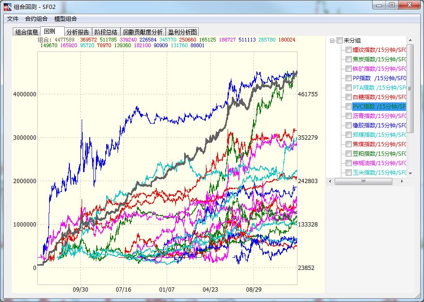Check the highlighted PVC指数 checkbox
The width and height of the screenshot is (424, 302).
click(x=348, y=107)
